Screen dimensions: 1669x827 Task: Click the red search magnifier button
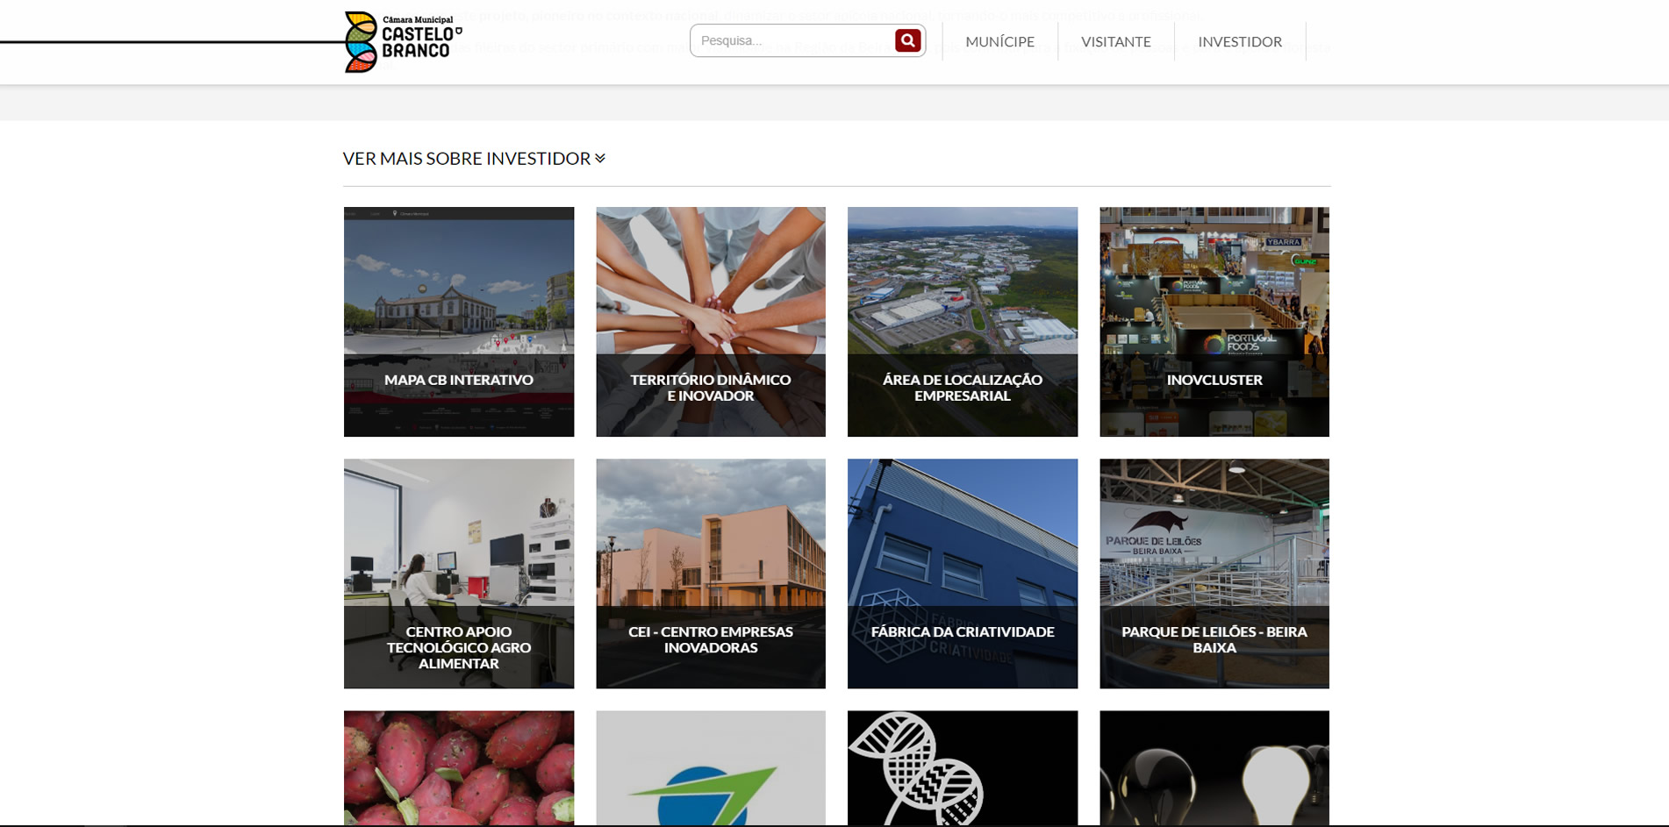[907, 40]
